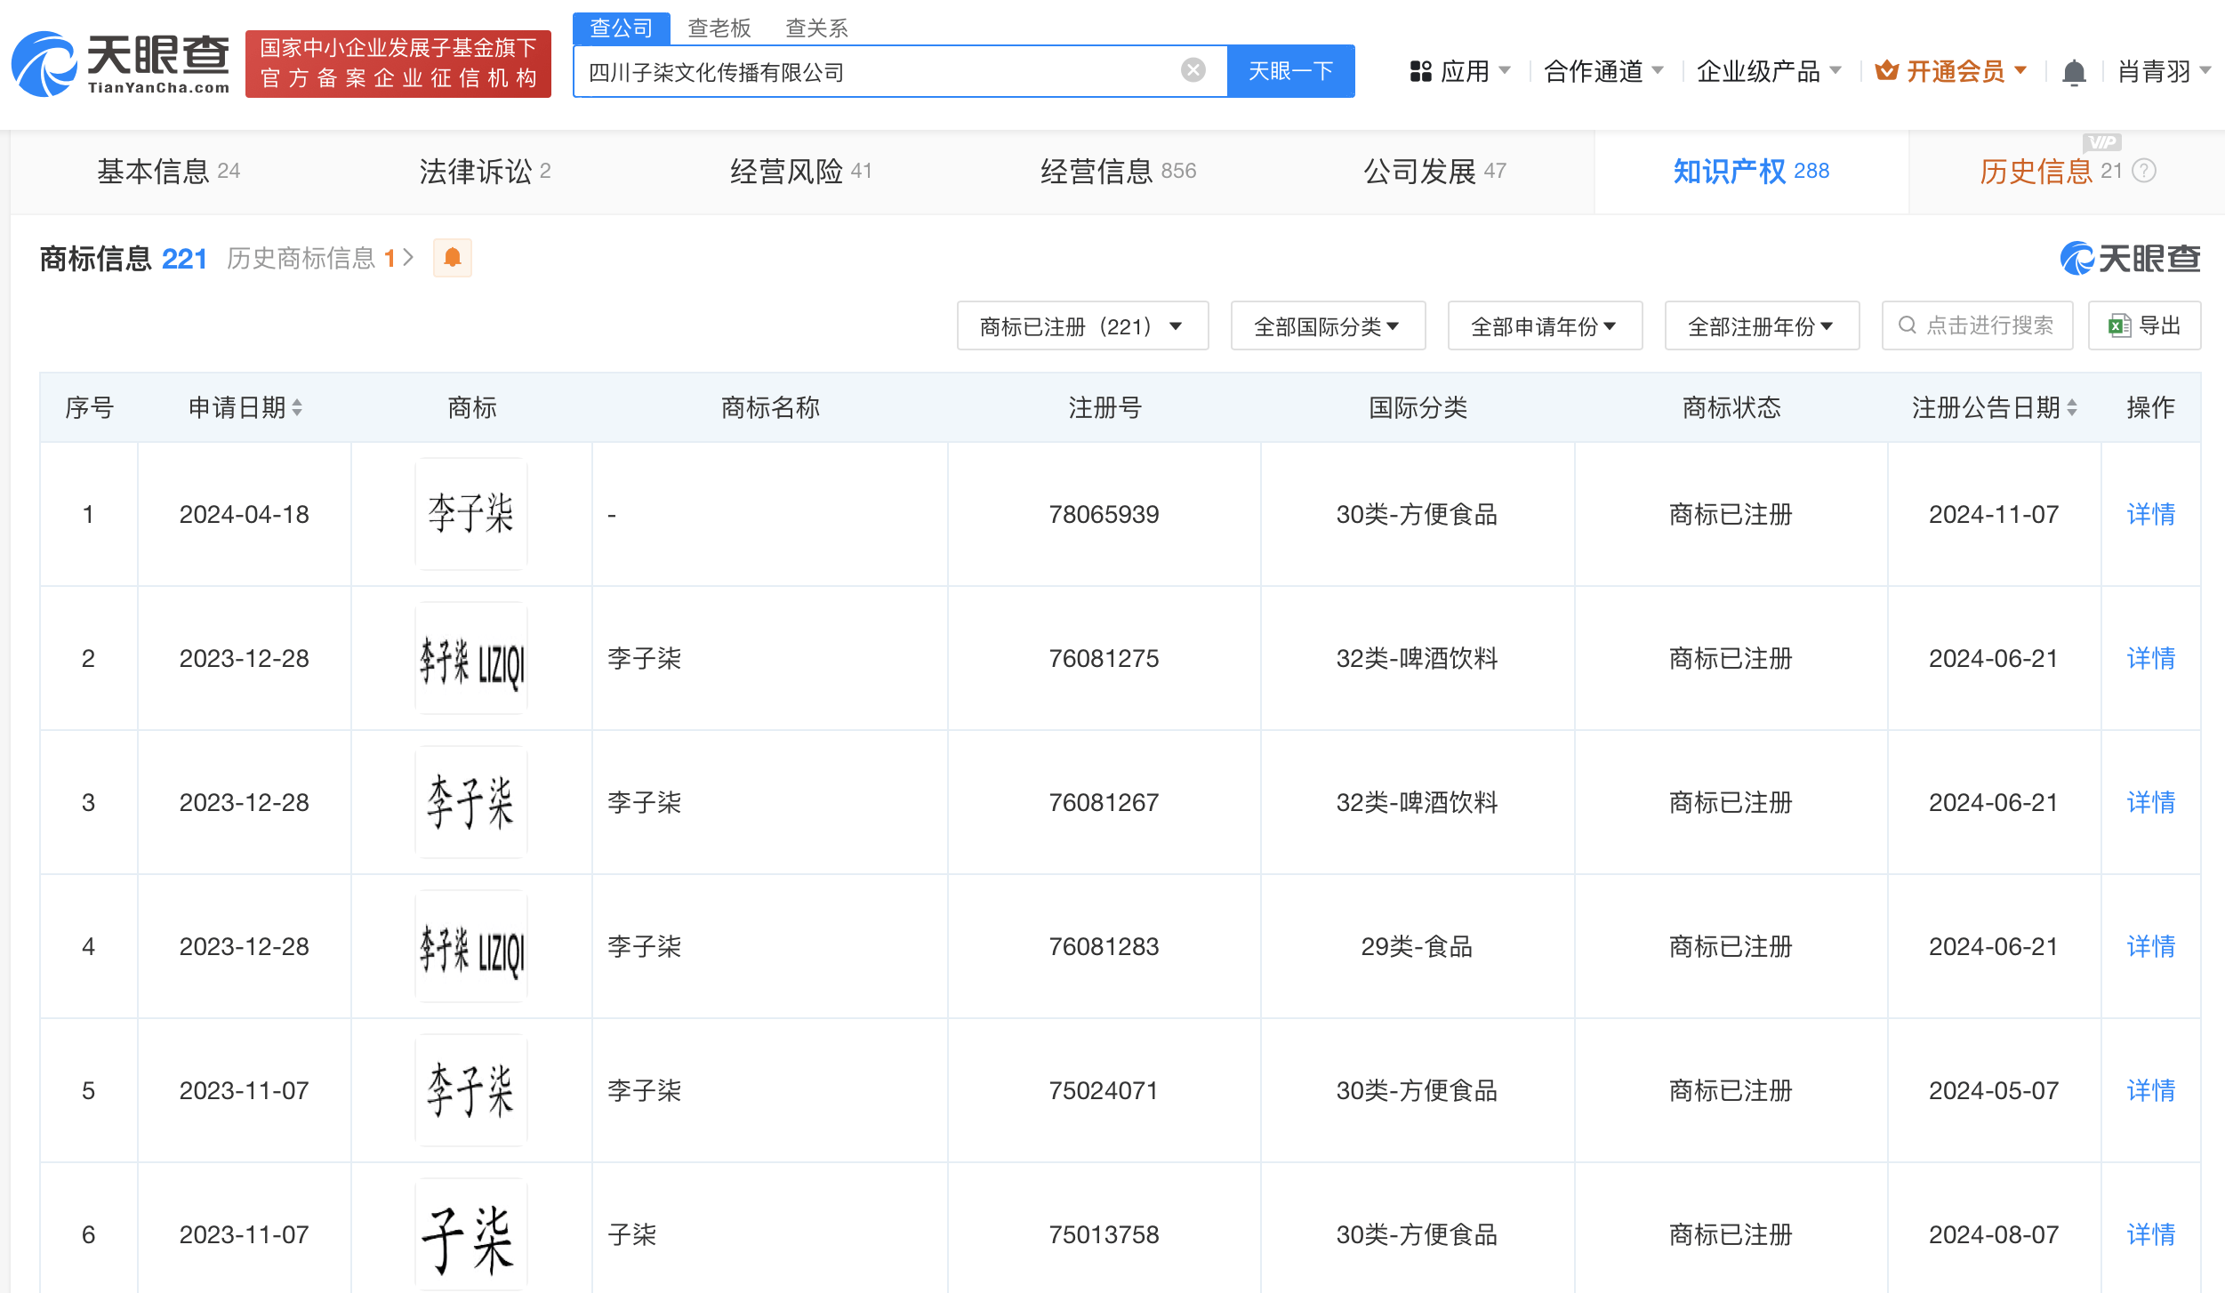Image resolution: width=2225 pixels, height=1293 pixels.
Task: Click the TianYanCha logo at top left
Action: point(121,64)
